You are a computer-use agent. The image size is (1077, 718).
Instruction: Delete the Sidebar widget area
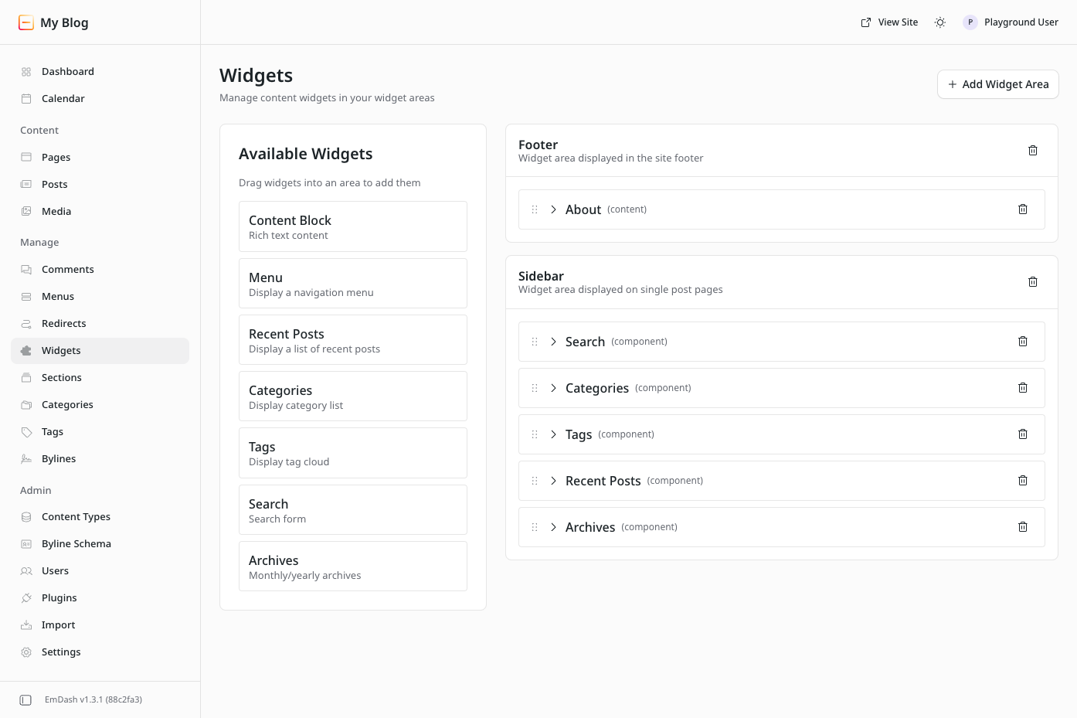[1033, 282]
